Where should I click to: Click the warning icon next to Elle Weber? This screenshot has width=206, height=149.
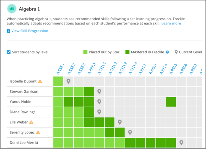32,122
